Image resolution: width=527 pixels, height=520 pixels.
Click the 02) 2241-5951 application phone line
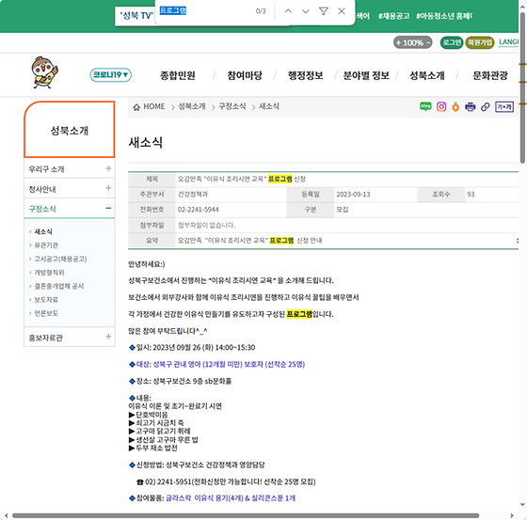click(x=226, y=482)
